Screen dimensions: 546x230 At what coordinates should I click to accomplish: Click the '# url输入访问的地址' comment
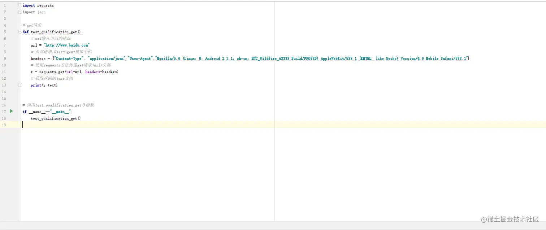pyautogui.click(x=51, y=39)
